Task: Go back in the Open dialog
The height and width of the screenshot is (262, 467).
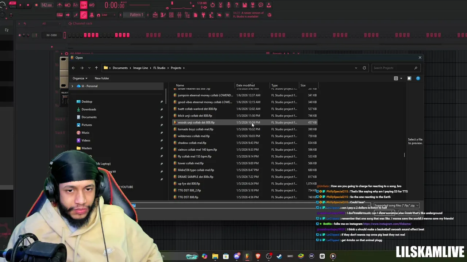Action: point(73,68)
